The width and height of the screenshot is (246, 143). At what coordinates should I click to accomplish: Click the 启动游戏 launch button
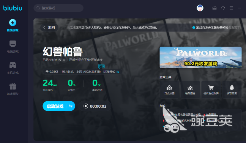coord(55,106)
